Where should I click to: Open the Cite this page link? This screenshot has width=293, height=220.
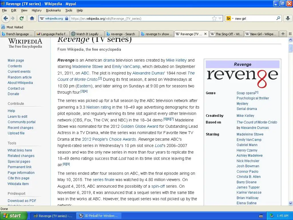19,178
